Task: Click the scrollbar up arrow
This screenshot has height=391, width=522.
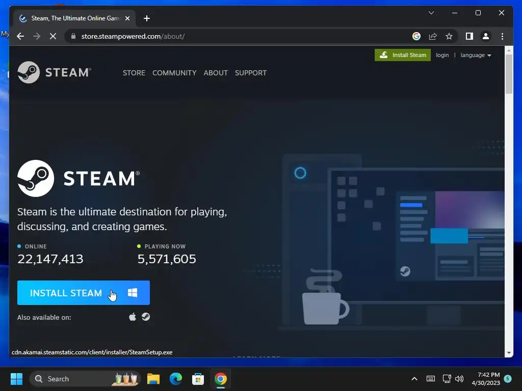Action: 509,50
